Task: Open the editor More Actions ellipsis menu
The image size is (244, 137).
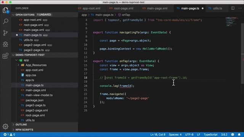Action: tap(240, 8)
